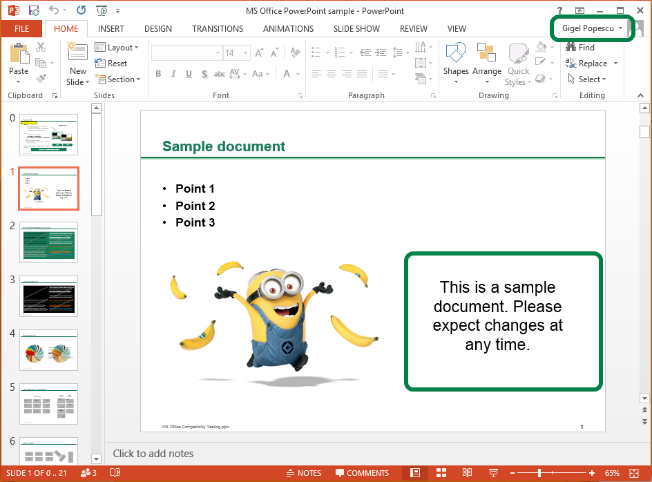Collapse the ribbon arrow
The image size is (652, 482).
pyautogui.click(x=640, y=96)
